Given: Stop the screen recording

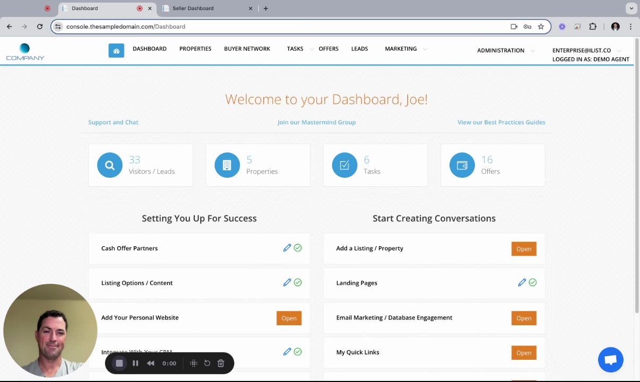Looking at the screenshot, I should [119, 363].
